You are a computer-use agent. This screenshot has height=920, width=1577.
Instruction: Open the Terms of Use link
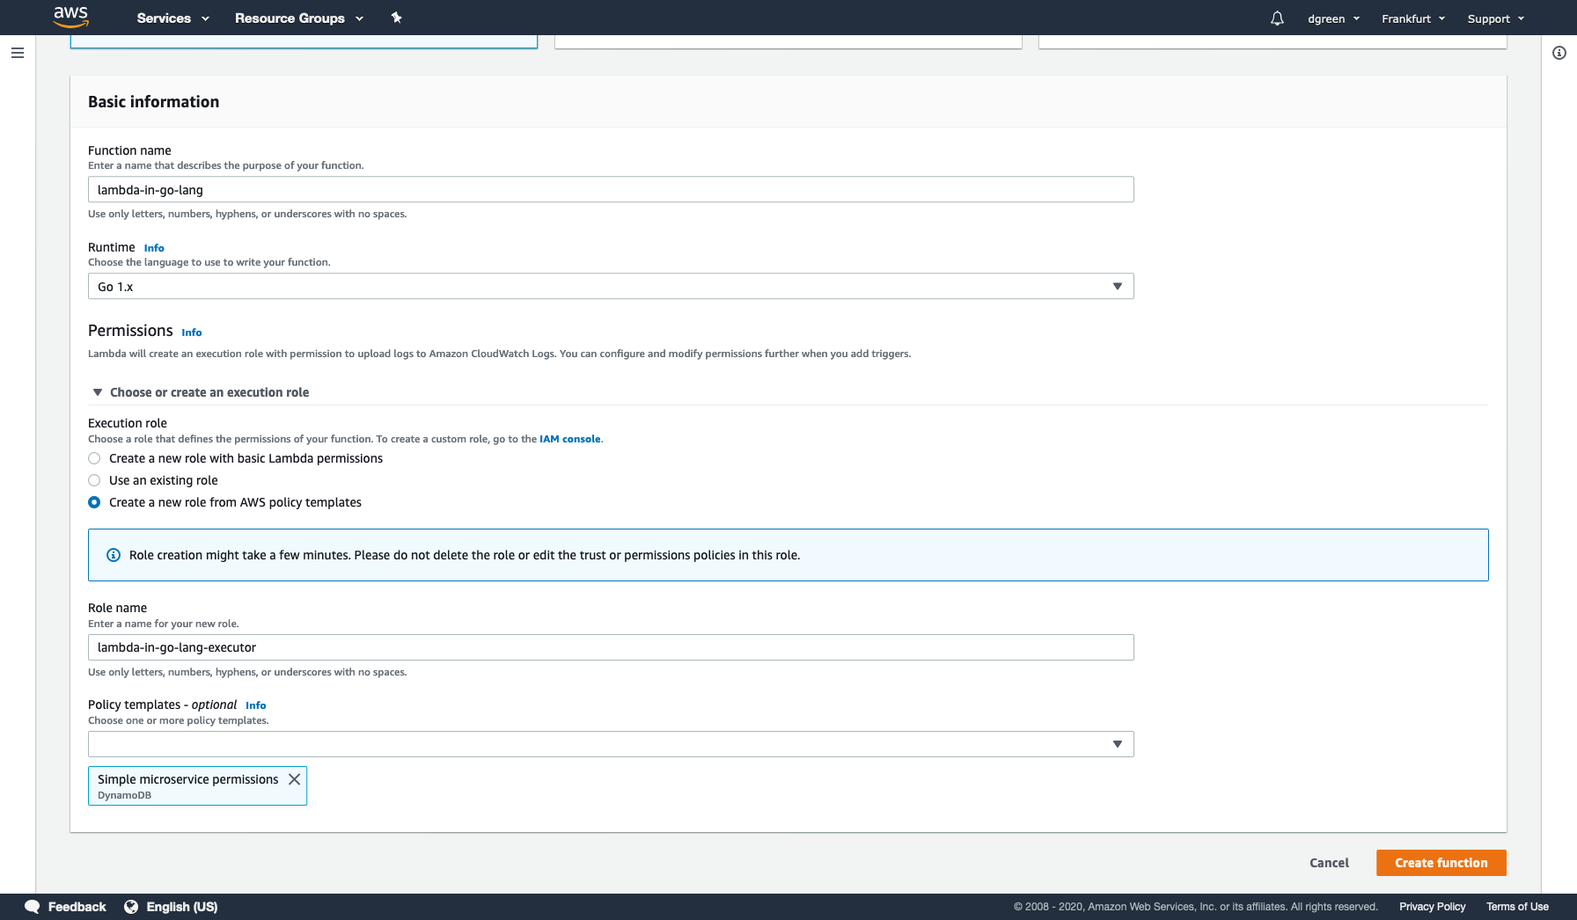(x=1517, y=907)
